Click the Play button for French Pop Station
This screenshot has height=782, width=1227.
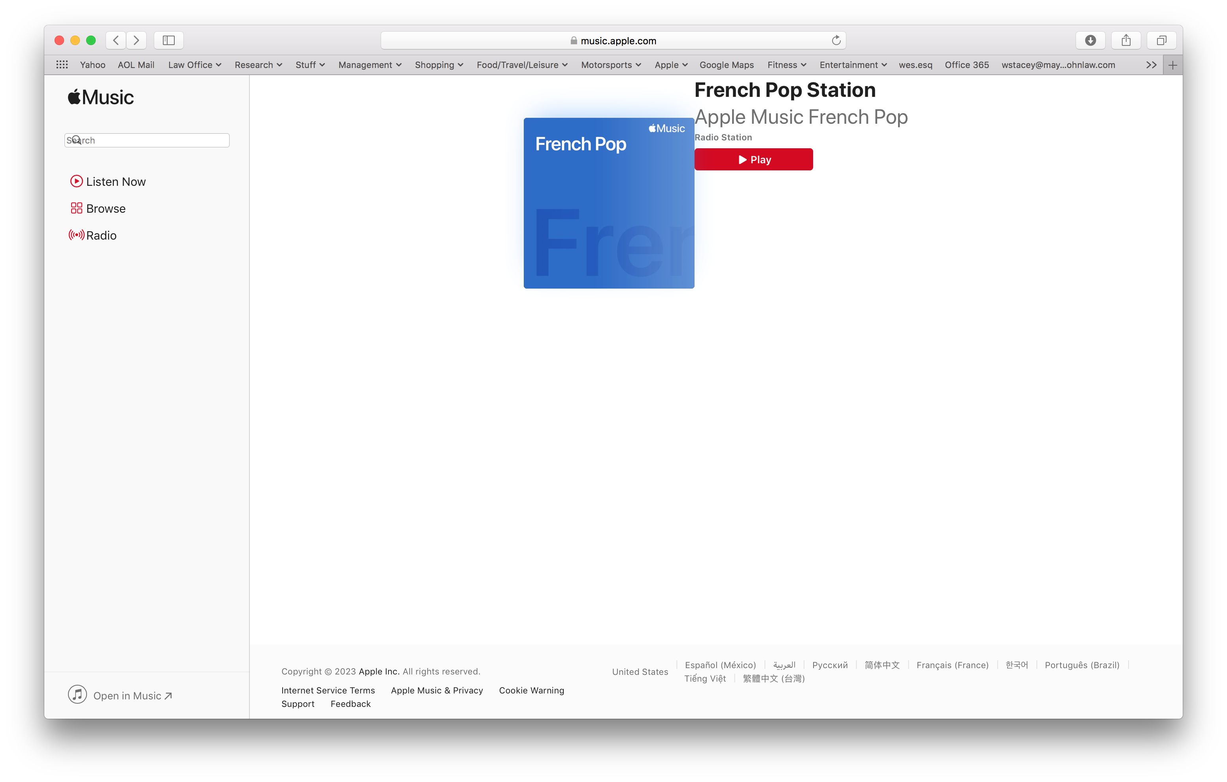(754, 159)
